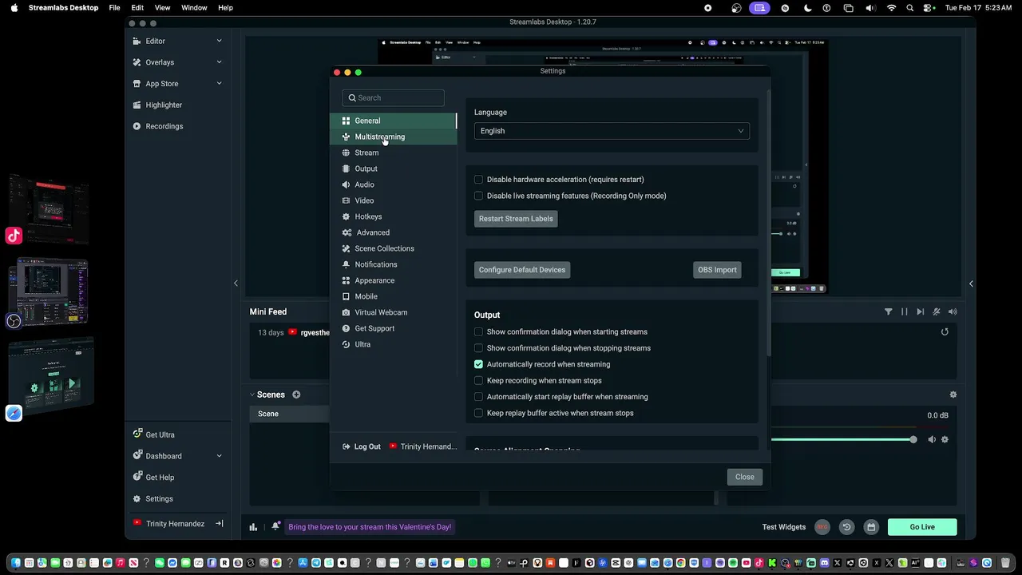Uncheck Automatically record when streaming
This screenshot has height=575, width=1022.
tap(478, 364)
